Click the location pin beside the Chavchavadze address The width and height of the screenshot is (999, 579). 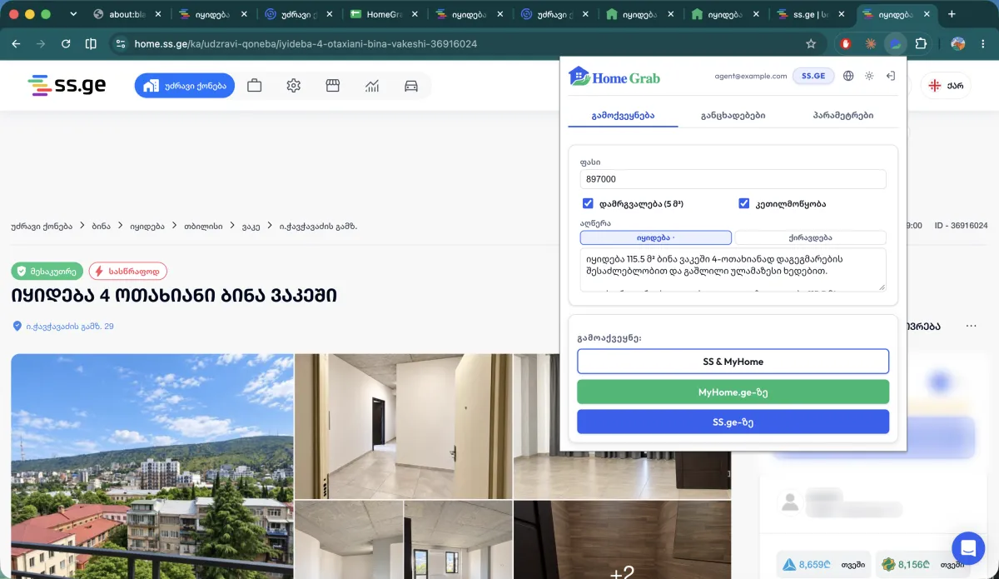click(x=17, y=326)
